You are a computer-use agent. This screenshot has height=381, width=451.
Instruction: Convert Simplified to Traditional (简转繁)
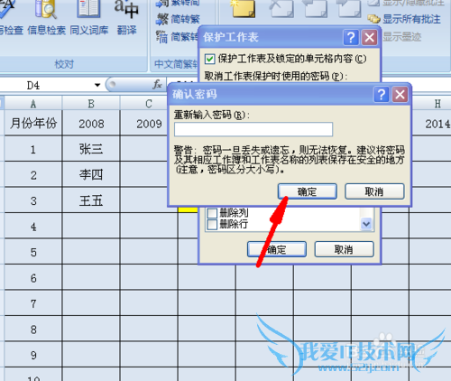click(178, 19)
